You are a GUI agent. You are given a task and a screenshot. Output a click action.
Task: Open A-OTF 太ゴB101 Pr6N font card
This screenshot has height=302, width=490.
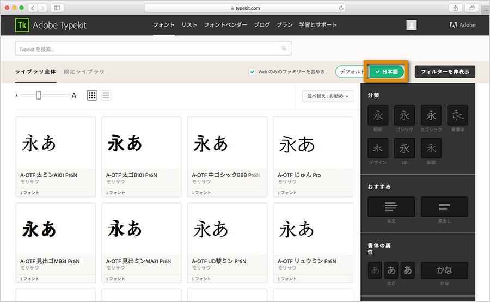[142, 157]
